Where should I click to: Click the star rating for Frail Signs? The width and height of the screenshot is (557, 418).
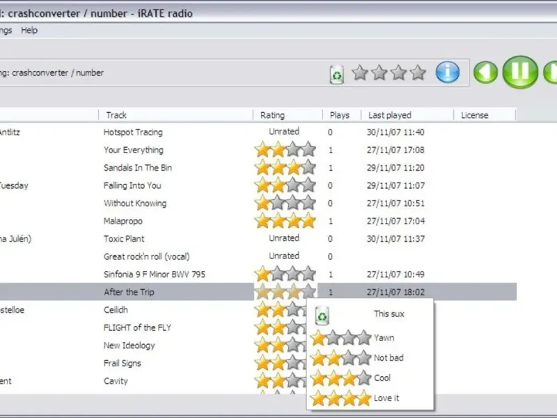pos(281,362)
